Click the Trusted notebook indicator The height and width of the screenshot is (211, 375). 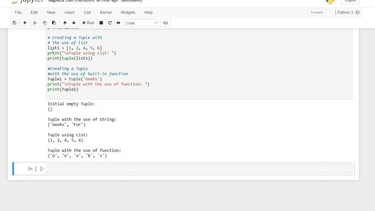(316, 12)
